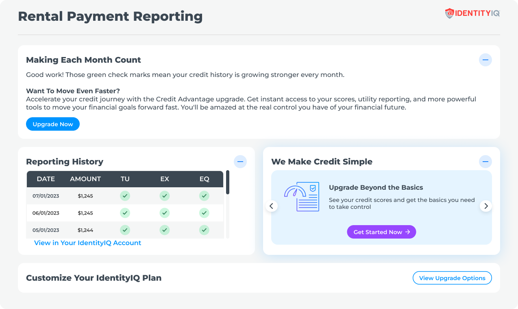Collapse the Making Each Month Count section
The height and width of the screenshot is (309, 518).
pyautogui.click(x=485, y=60)
